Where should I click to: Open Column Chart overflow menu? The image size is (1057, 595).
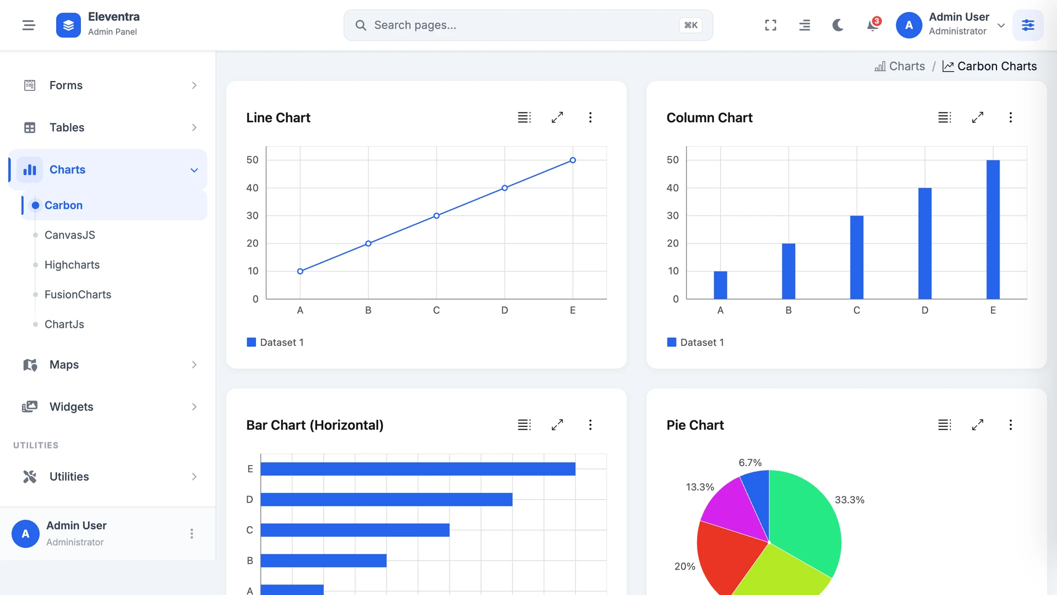pyautogui.click(x=1010, y=117)
